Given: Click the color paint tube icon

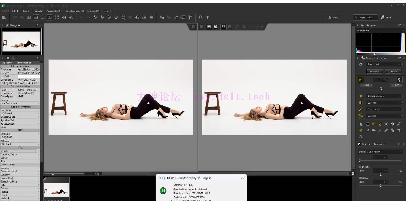Looking at the screenshot, I should click(x=361, y=109).
